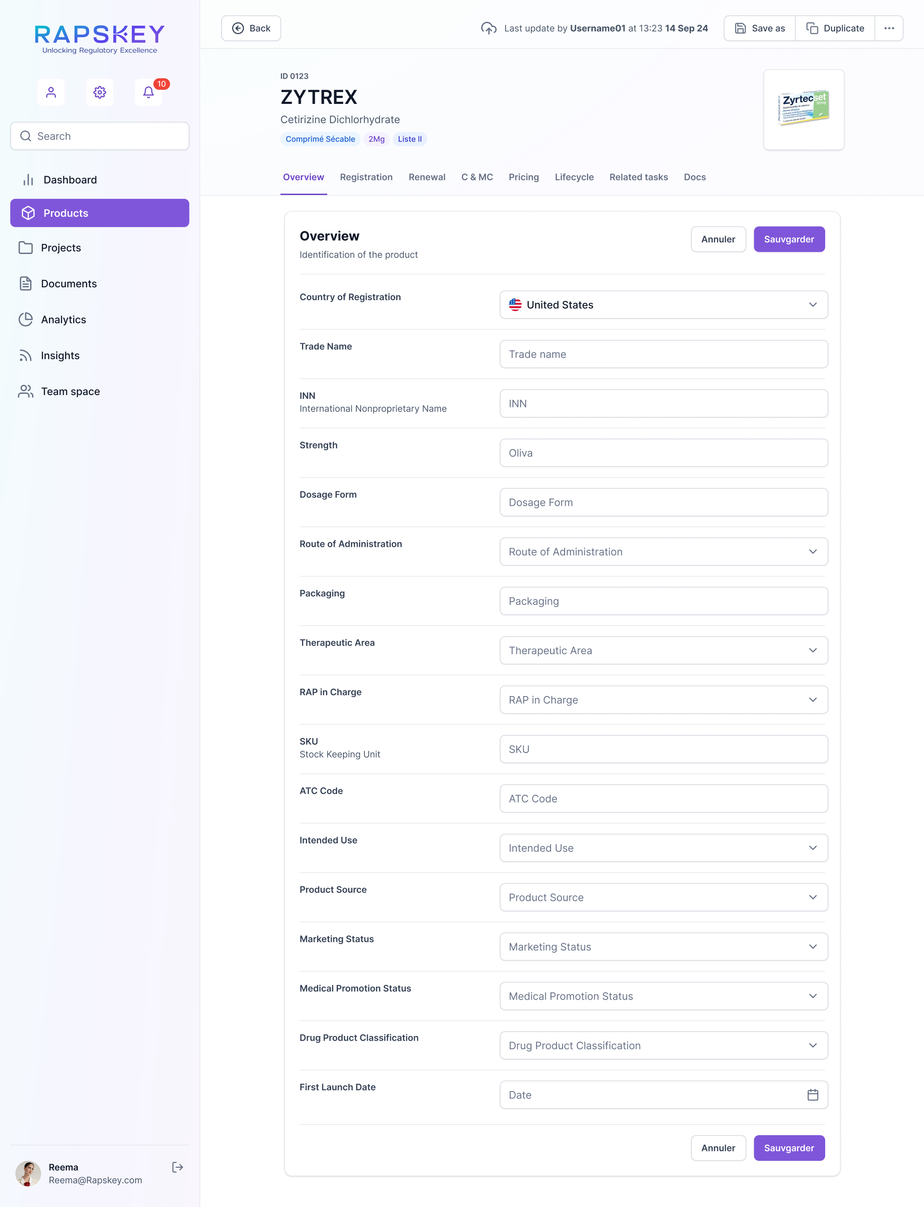The image size is (924, 1207).
Task: Expand the Route of Administration dropdown
Action: (663, 551)
